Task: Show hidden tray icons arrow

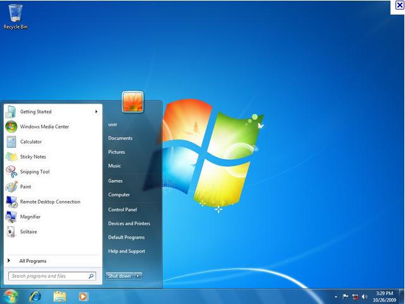Action: 335,297
